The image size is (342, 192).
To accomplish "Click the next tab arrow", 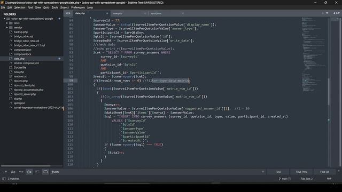I will [x=69, y=13].
